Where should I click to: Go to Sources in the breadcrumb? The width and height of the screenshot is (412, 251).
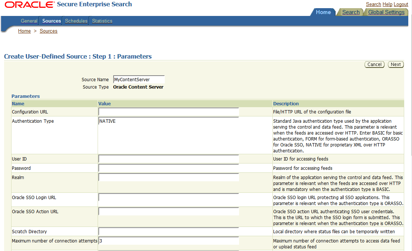click(x=48, y=31)
